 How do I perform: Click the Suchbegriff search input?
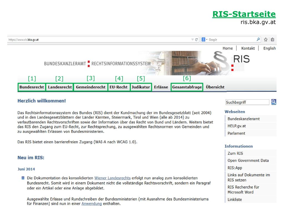pos(247,102)
